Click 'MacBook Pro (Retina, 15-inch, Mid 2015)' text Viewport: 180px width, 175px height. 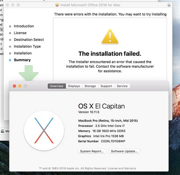pos(108,121)
